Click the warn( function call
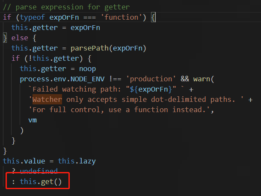Screen dimensions: 261x196 (203, 79)
